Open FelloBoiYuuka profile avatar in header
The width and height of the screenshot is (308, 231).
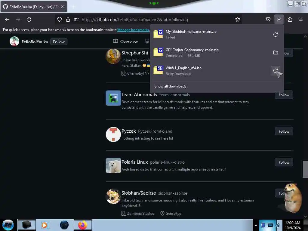pyautogui.click(x=14, y=41)
